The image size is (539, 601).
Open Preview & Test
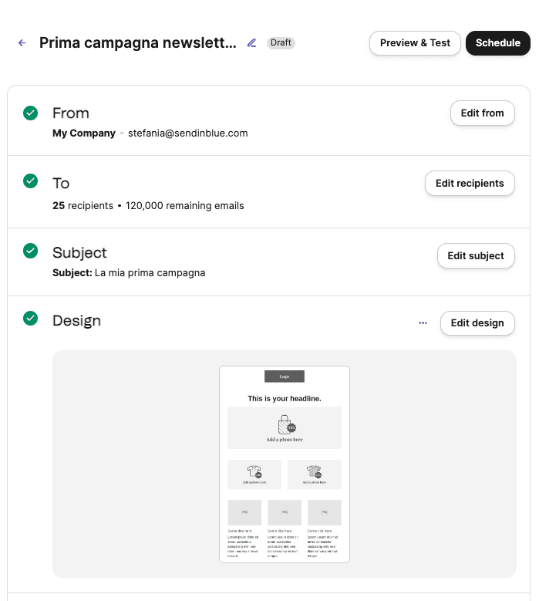[415, 43]
